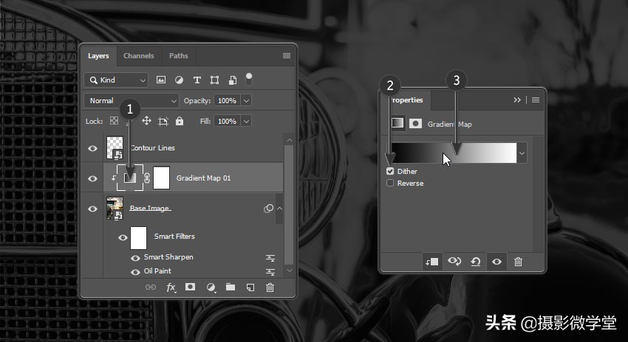Screen dimensions: 628x342
Task: Open the Normal blend mode dropdown
Action: pos(132,101)
